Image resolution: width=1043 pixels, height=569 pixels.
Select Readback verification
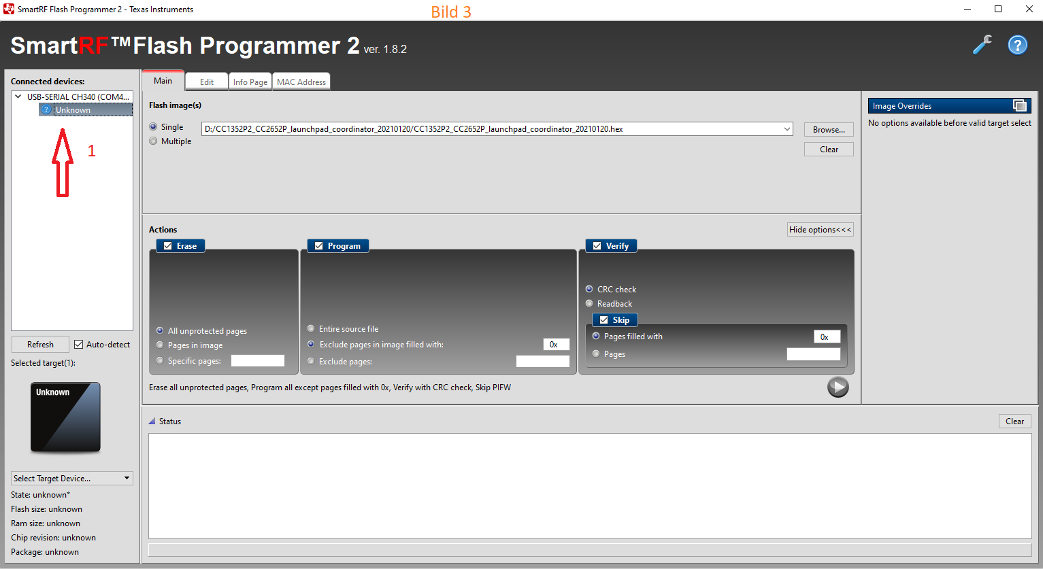[589, 303]
